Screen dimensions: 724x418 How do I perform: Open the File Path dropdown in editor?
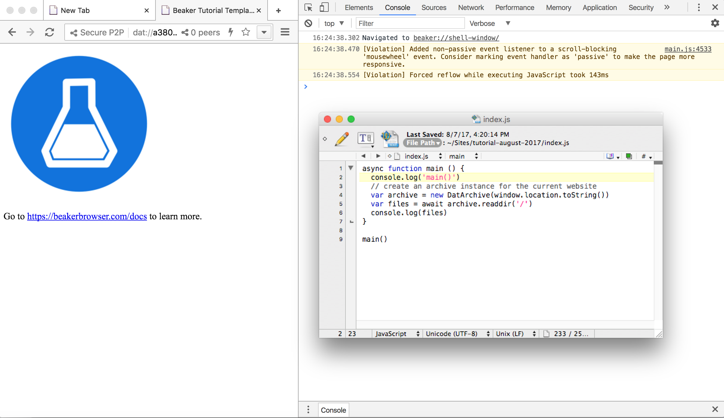tap(422, 143)
